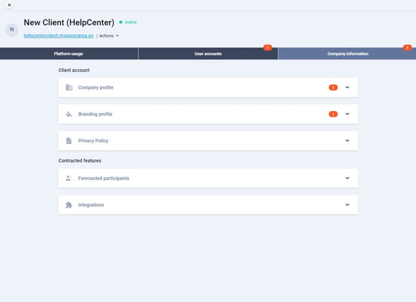Expand the Company profile section chevron
The width and height of the screenshot is (416, 302).
pyautogui.click(x=347, y=87)
